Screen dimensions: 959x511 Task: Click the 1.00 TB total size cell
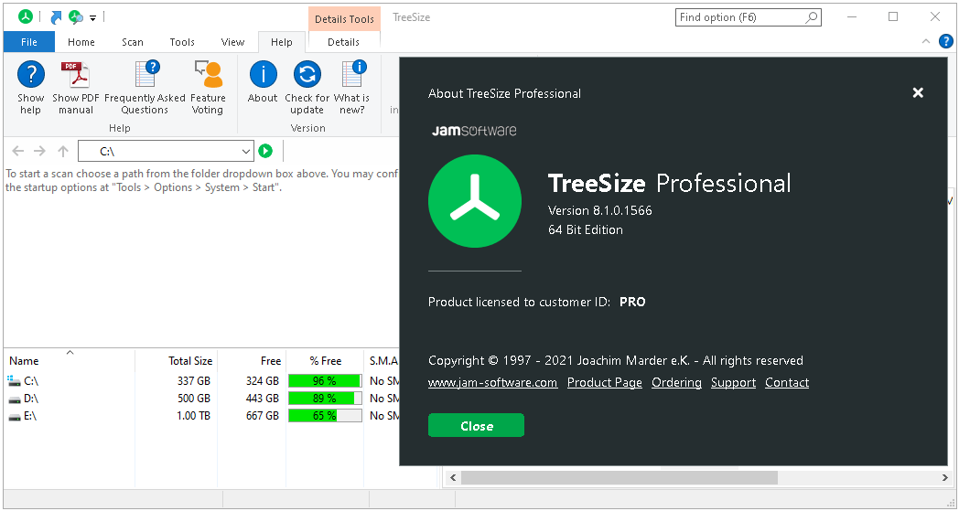pos(193,416)
